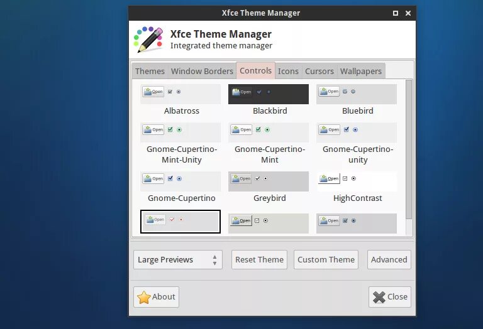Viewport: 483px width, 329px height.
Task: Choose the Gnome-Cupertino-Mint-Unity preview
Action: 180,132
